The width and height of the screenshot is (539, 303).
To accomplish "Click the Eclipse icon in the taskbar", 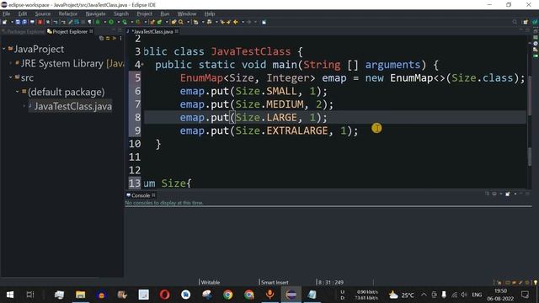I will pos(291,295).
